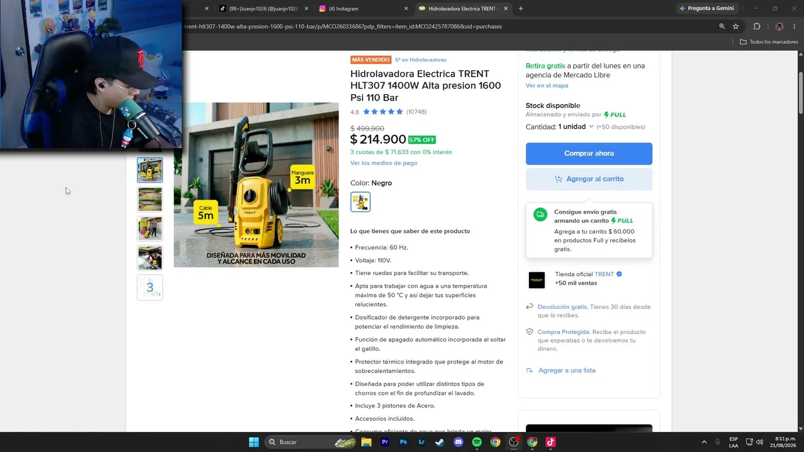The width and height of the screenshot is (804, 452).
Task: Open Steam from the taskbar
Action: point(440,442)
